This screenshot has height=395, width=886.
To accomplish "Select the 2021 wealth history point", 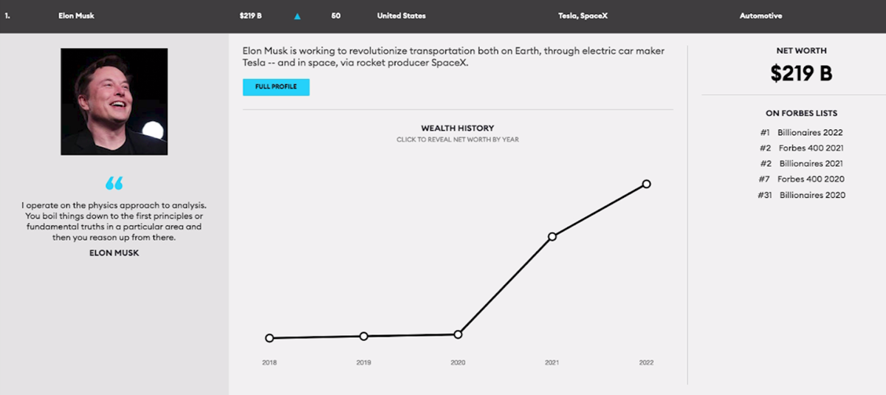I will [552, 236].
